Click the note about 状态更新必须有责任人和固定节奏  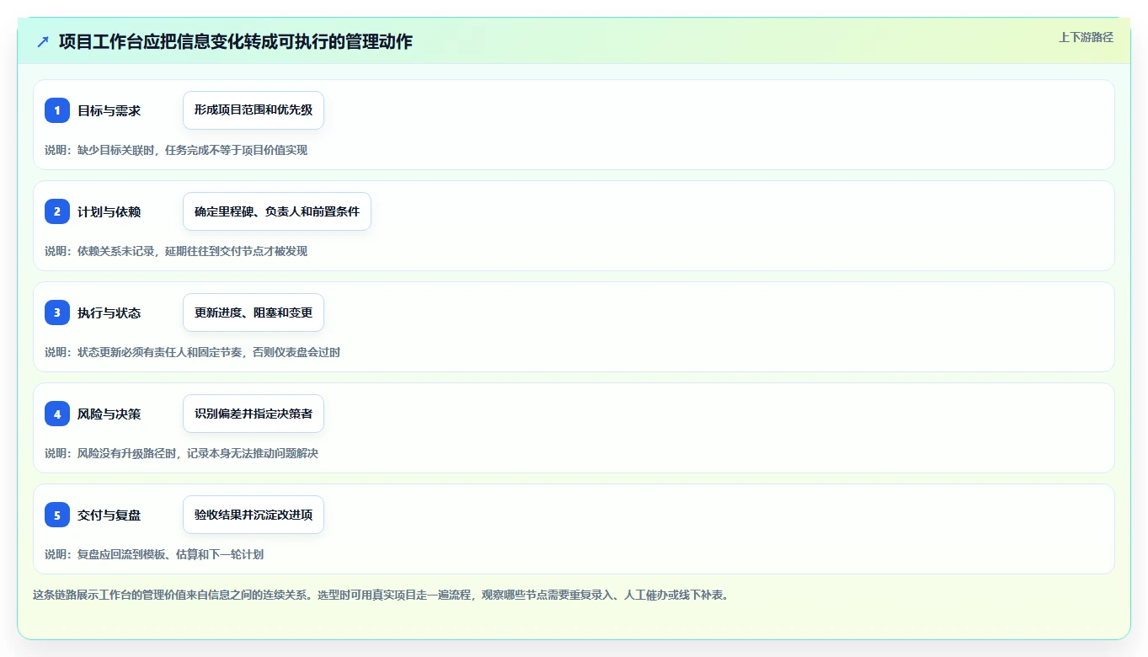coord(193,352)
